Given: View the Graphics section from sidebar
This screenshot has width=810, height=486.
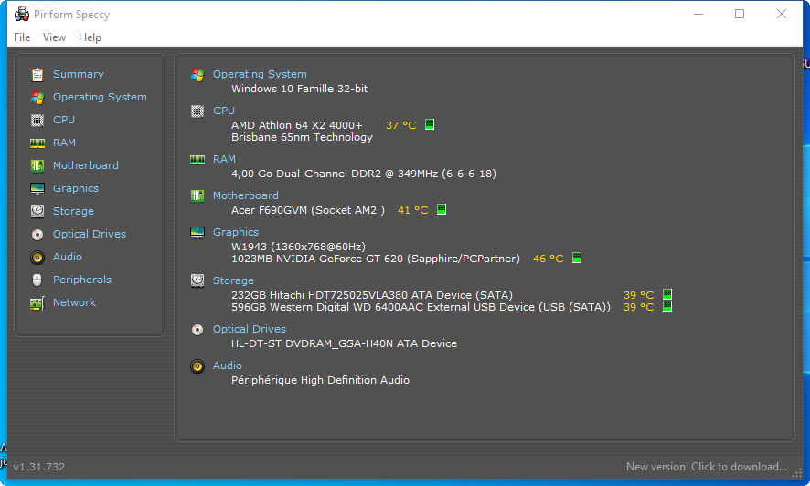Looking at the screenshot, I should pos(75,188).
